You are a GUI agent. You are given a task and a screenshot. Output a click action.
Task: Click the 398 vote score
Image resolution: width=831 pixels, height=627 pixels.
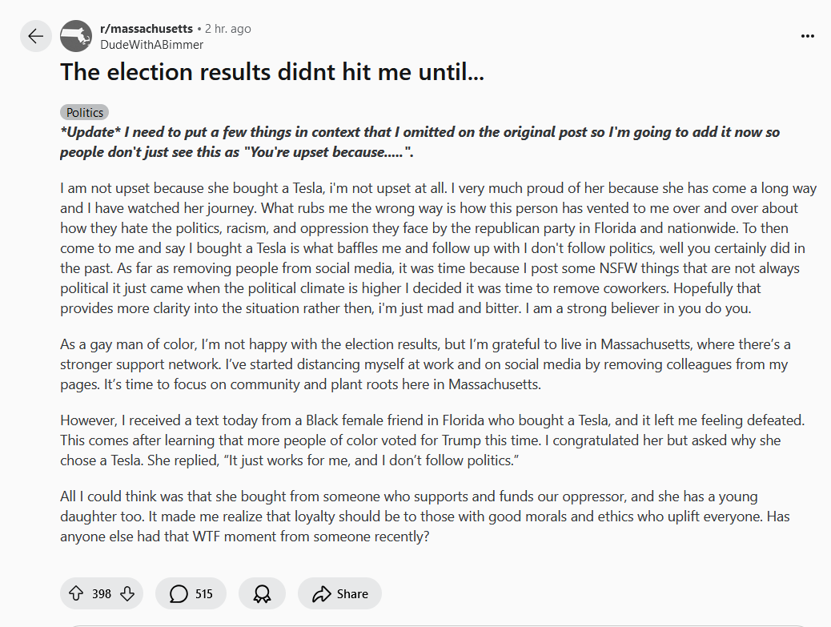click(x=102, y=593)
